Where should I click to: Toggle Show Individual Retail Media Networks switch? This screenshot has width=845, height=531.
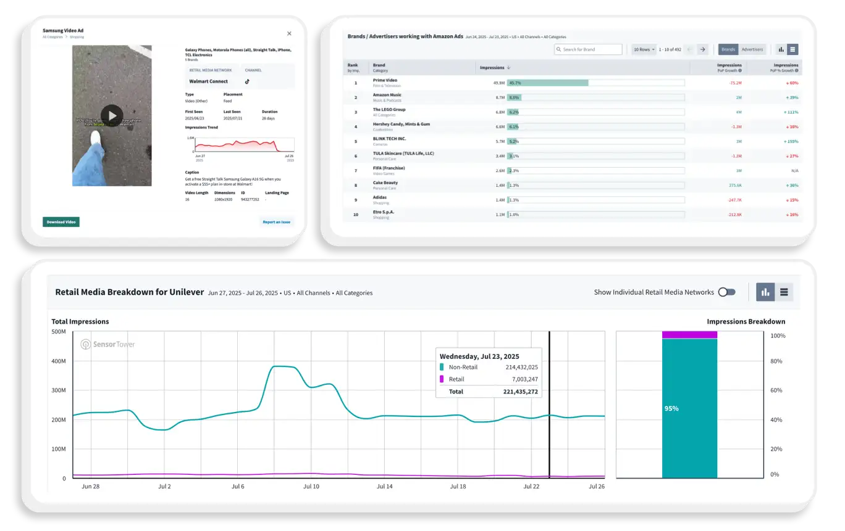[x=727, y=292]
